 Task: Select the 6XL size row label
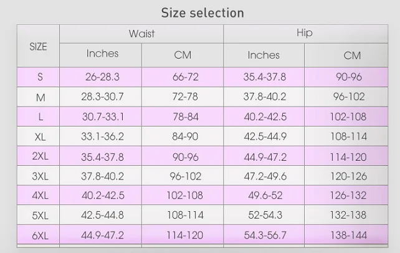coord(40,236)
